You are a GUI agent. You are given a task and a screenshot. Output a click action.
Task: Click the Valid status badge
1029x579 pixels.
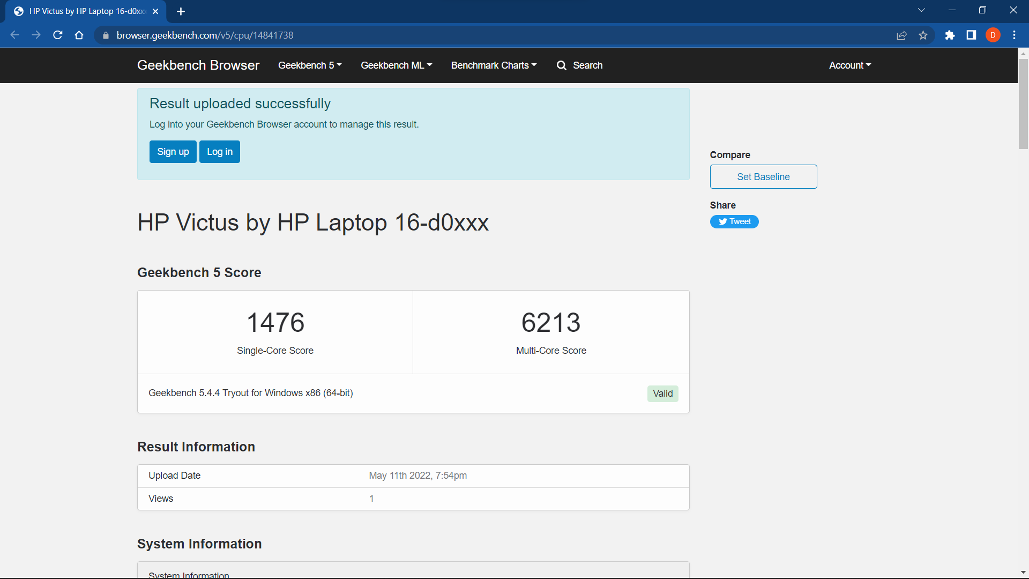(x=662, y=394)
